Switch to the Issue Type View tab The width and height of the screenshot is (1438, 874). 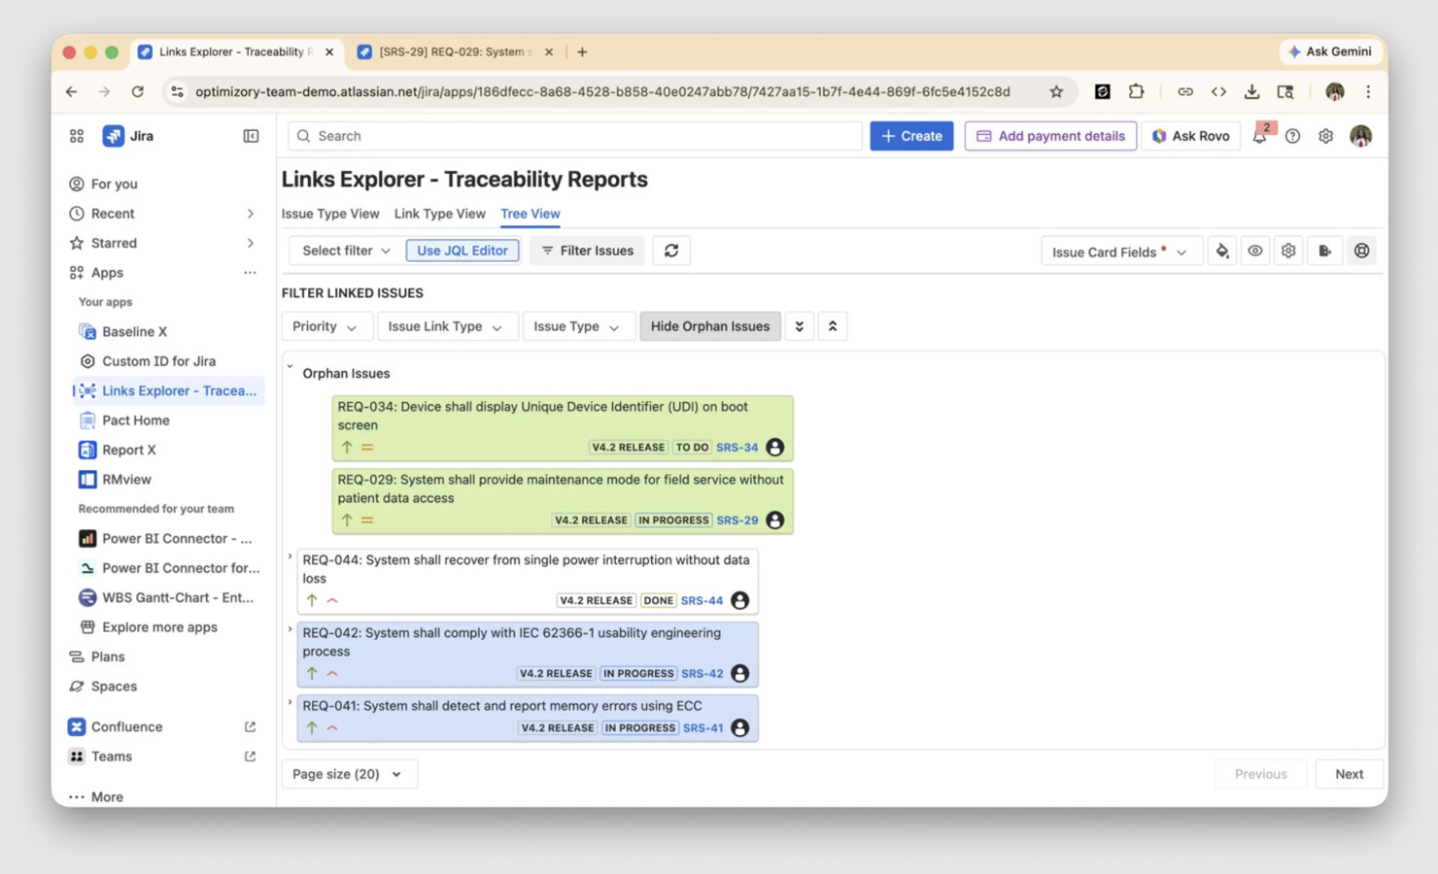coord(330,214)
